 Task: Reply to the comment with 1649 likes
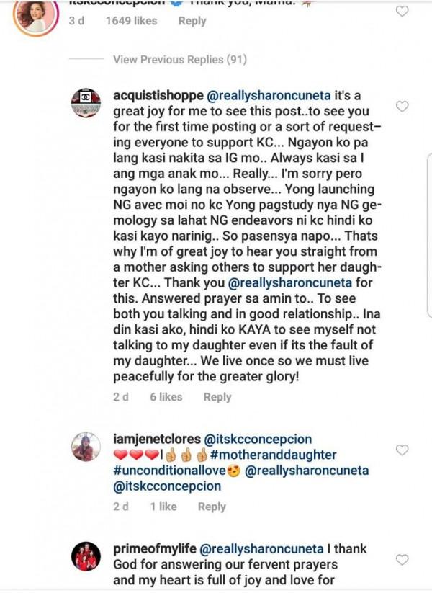(192, 21)
